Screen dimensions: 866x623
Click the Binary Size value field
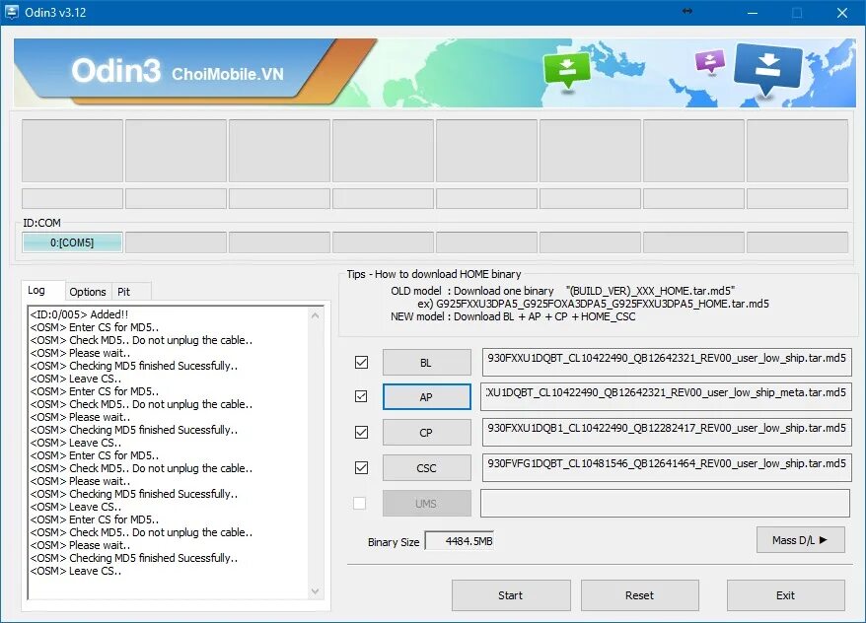pyautogui.click(x=459, y=541)
